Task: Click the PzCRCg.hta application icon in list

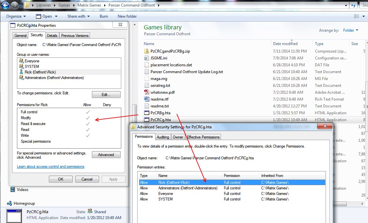Action: point(146,119)
